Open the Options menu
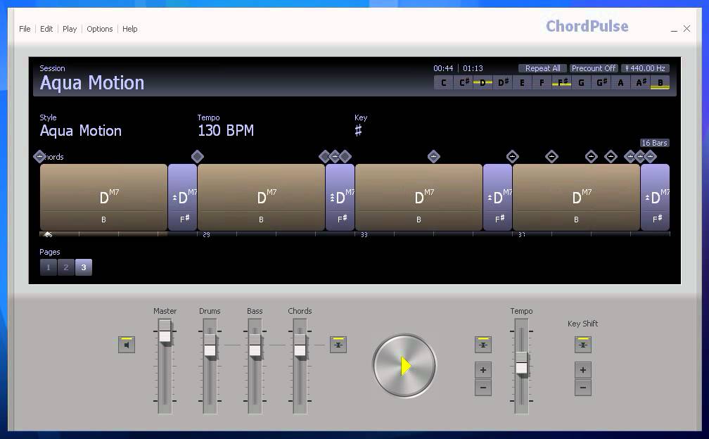The height and width of the screenshot is (439, 709). pyautogui.click(x=99, y=29)
